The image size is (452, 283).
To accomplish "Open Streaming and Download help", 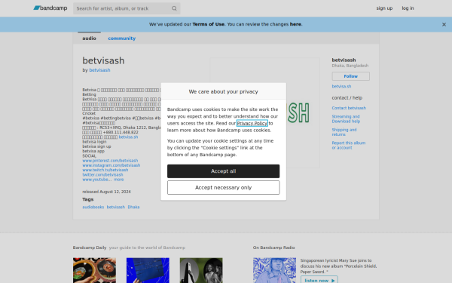I will click(346, 118).
